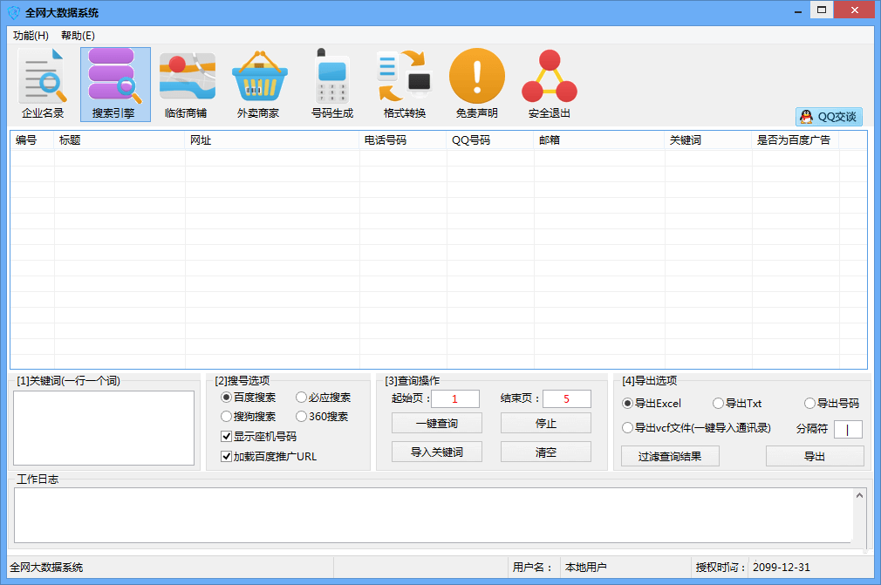Sort by the 网址 column header
881x585 pixels.
click(x=272, y=140)
